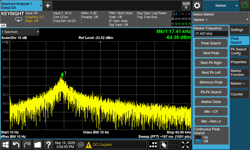This screenshot has width=250, height=150.
Task: Open the message speech-bubble status icon
Action: (81, 145)
